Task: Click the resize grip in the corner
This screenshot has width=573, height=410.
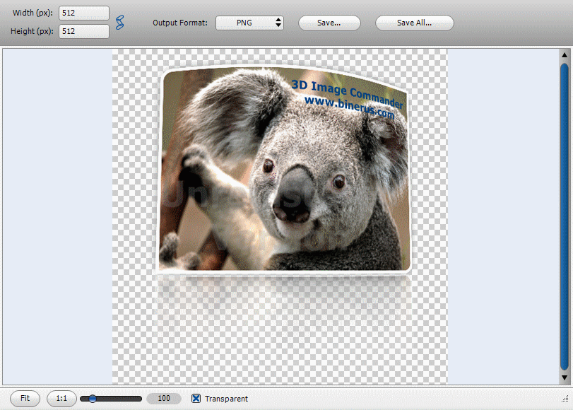Action: (x=565, y=398)
